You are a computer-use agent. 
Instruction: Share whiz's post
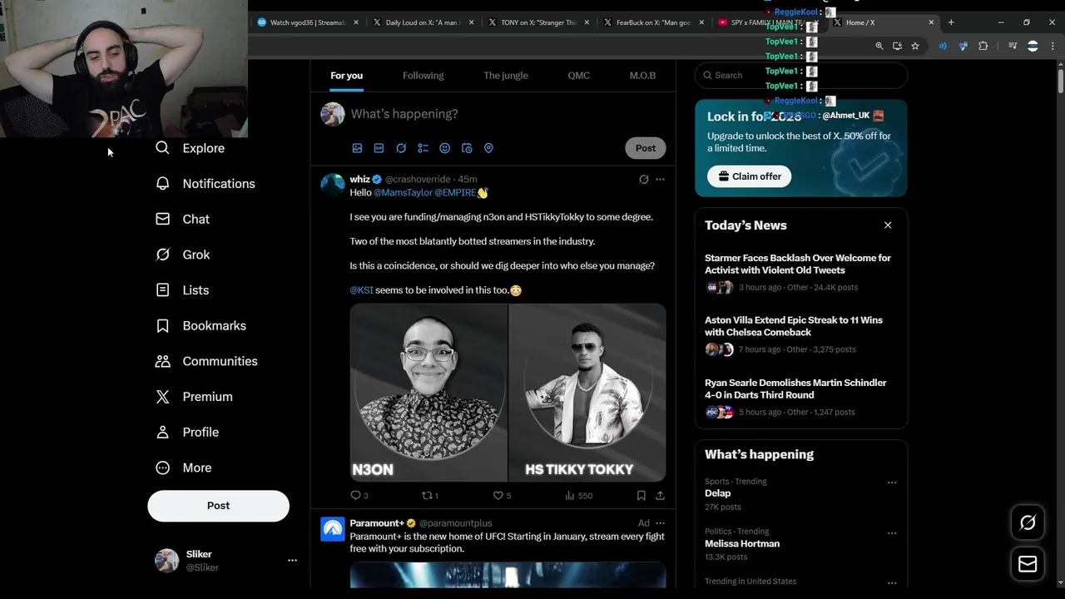[x=660, y=495]
